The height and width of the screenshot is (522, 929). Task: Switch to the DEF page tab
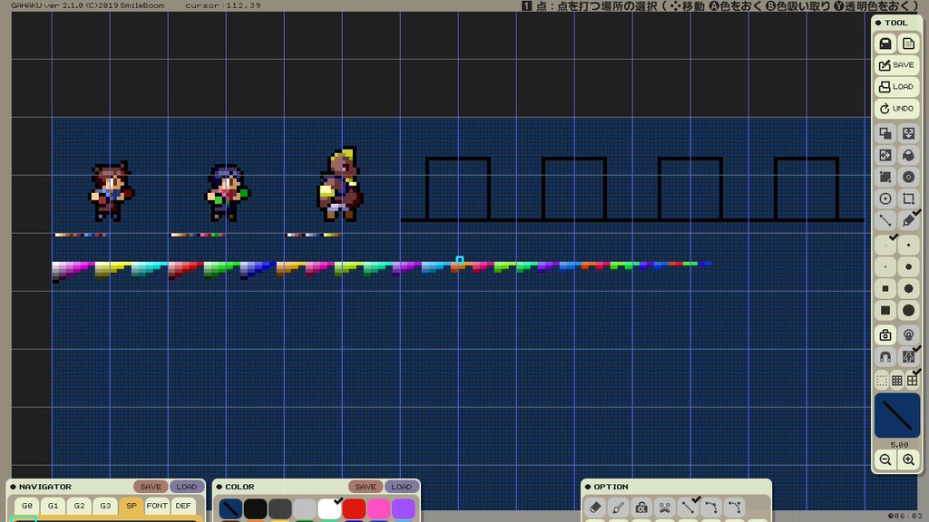[x=183, y=506]
